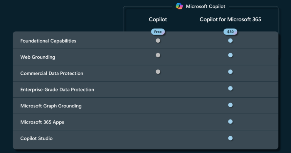The height and width of the screenshot is (153, 291).
Task: Click blue dot for Microsoft 365 Apps
Action: tap(231, 121)
